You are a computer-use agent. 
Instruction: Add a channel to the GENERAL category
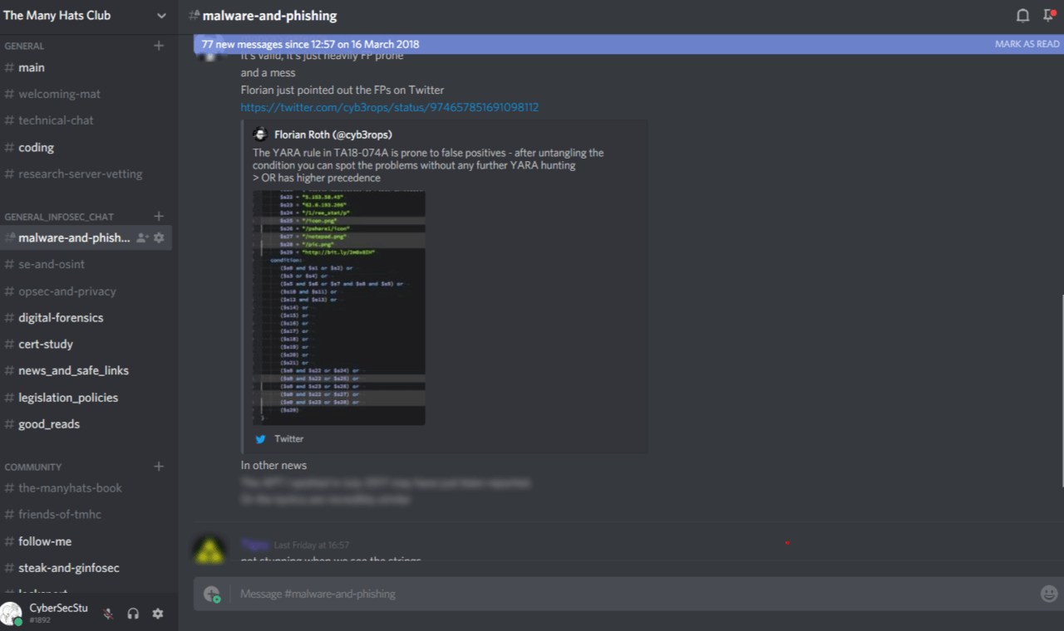click(159, 46)
